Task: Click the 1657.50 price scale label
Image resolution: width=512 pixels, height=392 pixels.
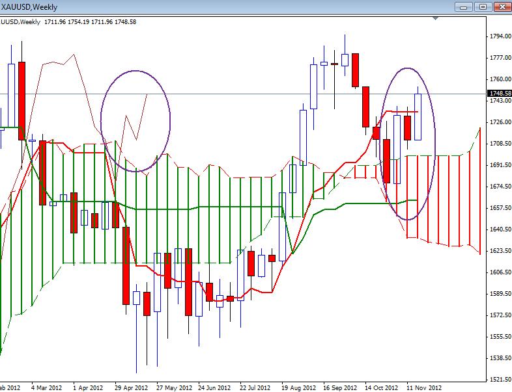Action: 500,207
